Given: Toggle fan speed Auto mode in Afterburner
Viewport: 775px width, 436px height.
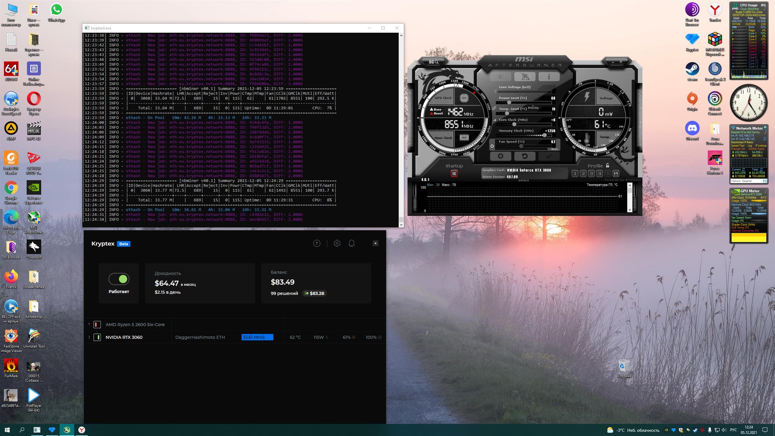Looking at the screenshot, I should coord(554,149).
